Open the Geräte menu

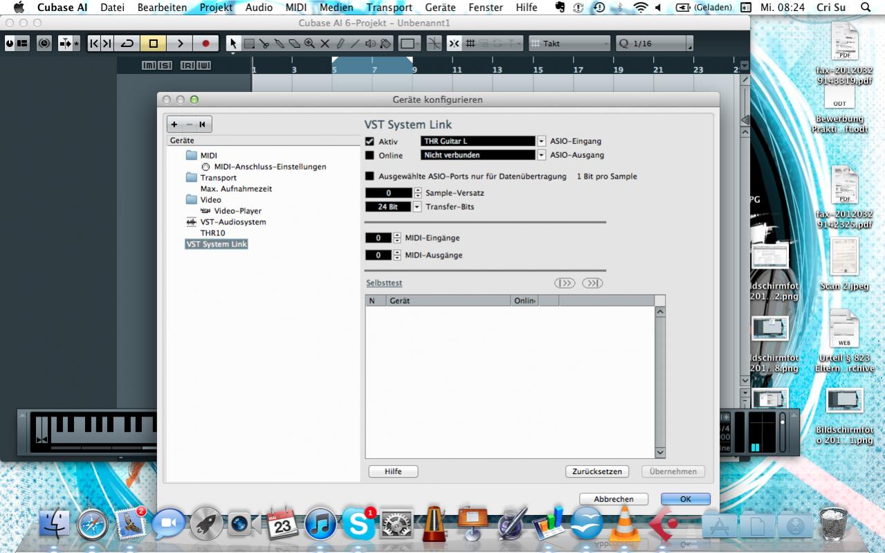point(440,8)
